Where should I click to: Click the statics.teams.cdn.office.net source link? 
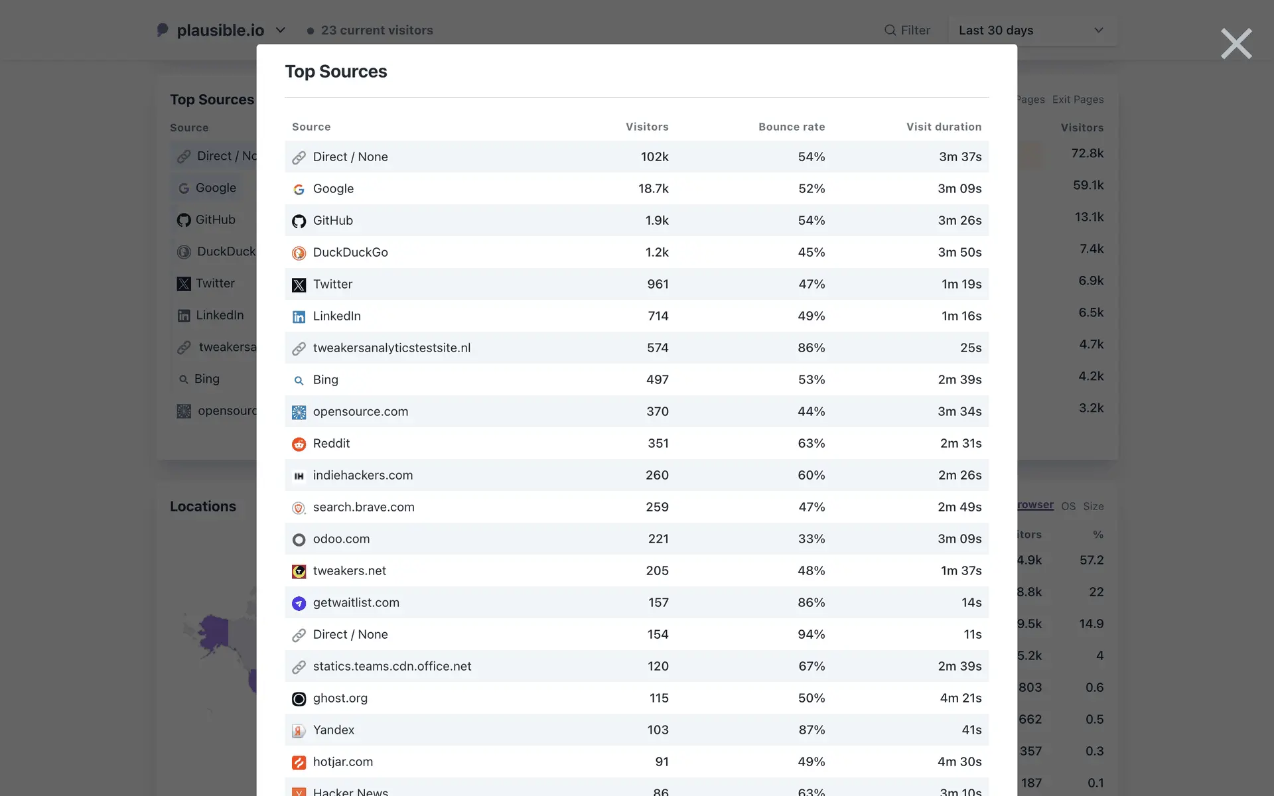pyautogui.click(x=391, y=666)
